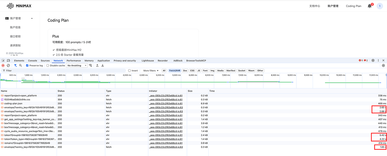Screen dimensions: 387x156
Task: Open the notification bell
Action: click(x=370, y=6)
